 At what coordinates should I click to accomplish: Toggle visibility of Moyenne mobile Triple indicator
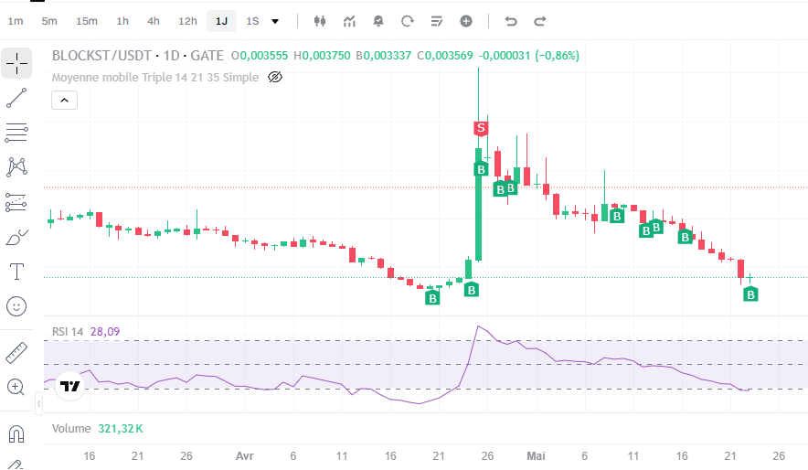(275, 78)
